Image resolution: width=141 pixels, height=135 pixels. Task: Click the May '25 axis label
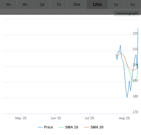click(x=21, y=118)
